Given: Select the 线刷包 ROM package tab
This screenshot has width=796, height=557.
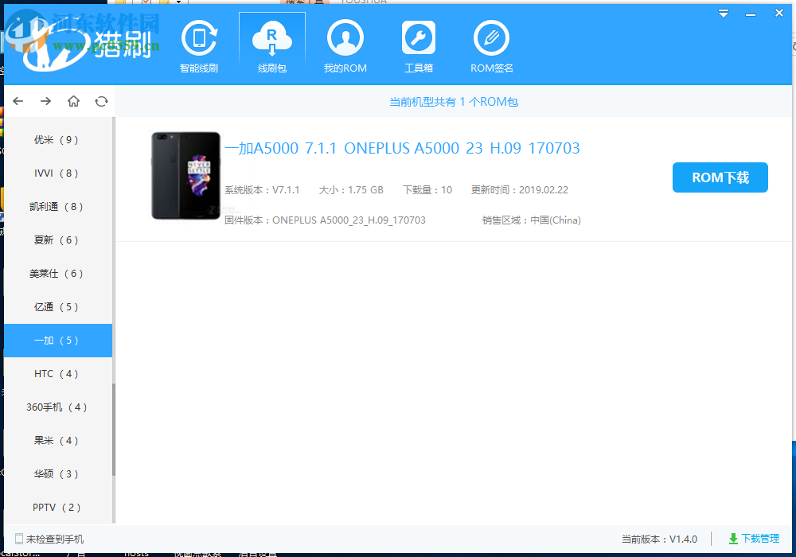Looking at the screenshot, I should [272, 47].
